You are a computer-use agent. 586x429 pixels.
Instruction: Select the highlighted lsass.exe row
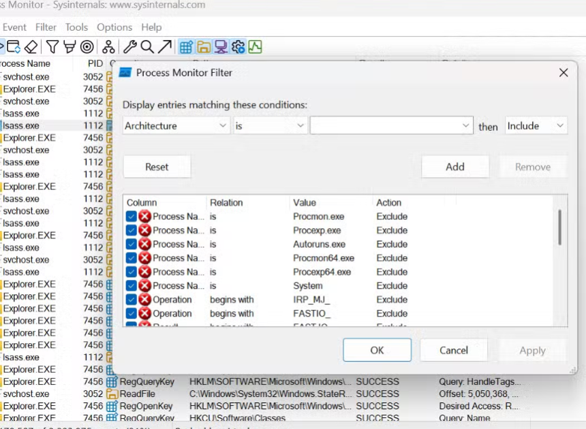click(56, 126)
